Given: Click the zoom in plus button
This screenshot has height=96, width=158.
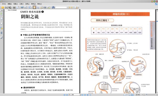Looking at the screenshot, I should click(x=157, y=95).
